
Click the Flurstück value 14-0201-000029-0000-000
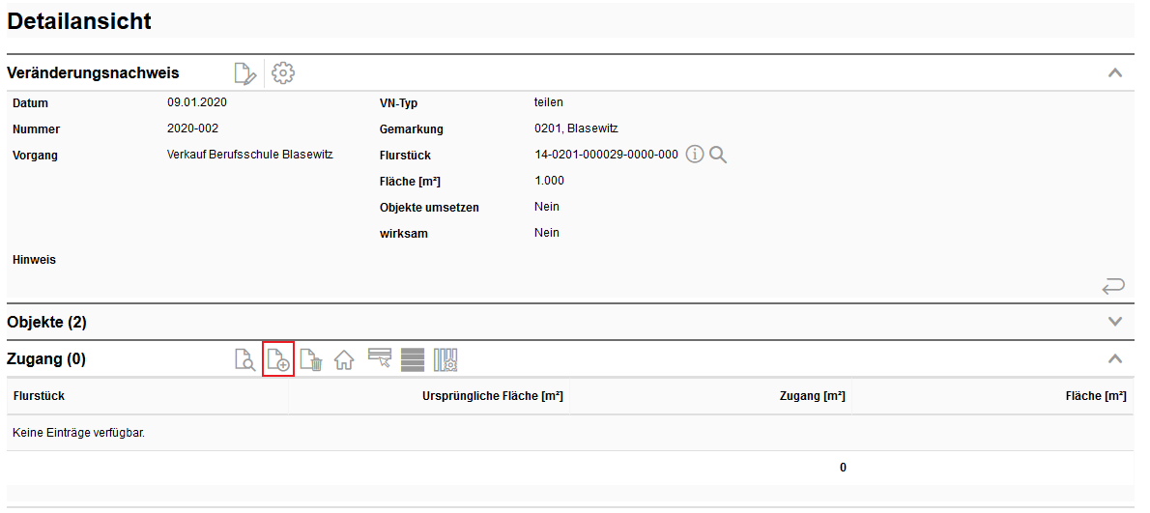[606, 155]
